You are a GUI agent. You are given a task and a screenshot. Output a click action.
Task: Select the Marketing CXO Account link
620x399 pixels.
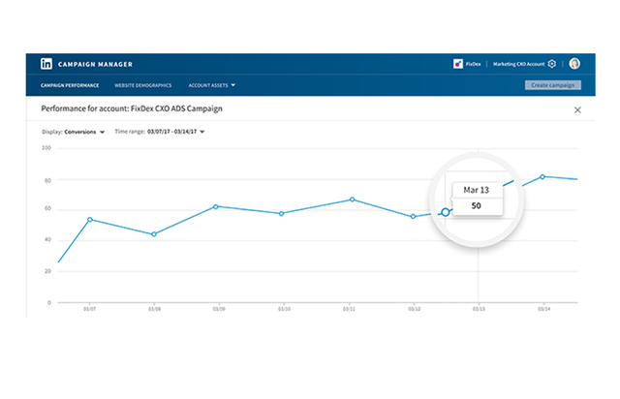pyautogui.click(x=518, y=64)
